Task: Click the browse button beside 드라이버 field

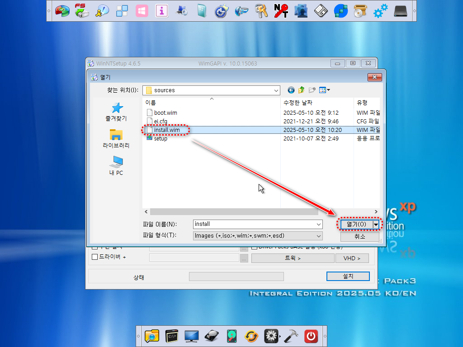Action: pos(244,258)
